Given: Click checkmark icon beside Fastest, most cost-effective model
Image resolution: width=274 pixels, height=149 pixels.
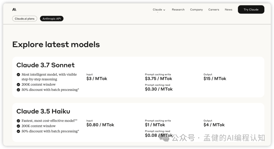Looking at the screenshot, I should [x=18, y=121].
